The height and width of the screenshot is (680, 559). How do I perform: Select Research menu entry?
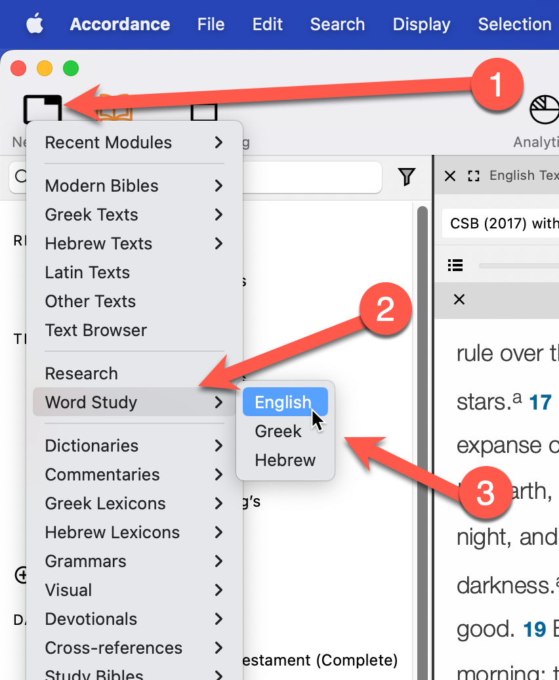(x=135, y=373)
